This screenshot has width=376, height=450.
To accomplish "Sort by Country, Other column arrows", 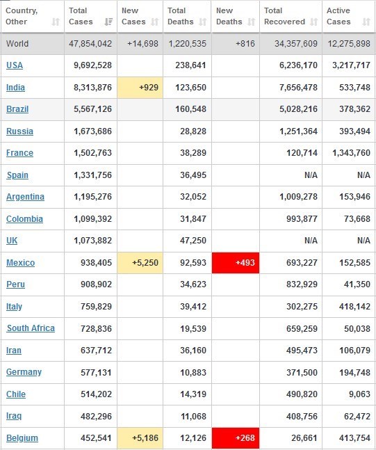I will click(x=56, y=22).
